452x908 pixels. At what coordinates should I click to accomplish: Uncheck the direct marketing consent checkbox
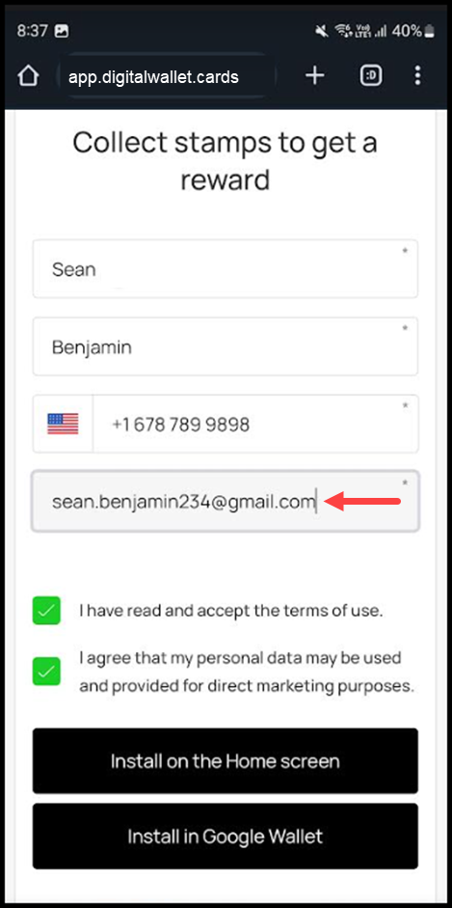tap(46, 672)
